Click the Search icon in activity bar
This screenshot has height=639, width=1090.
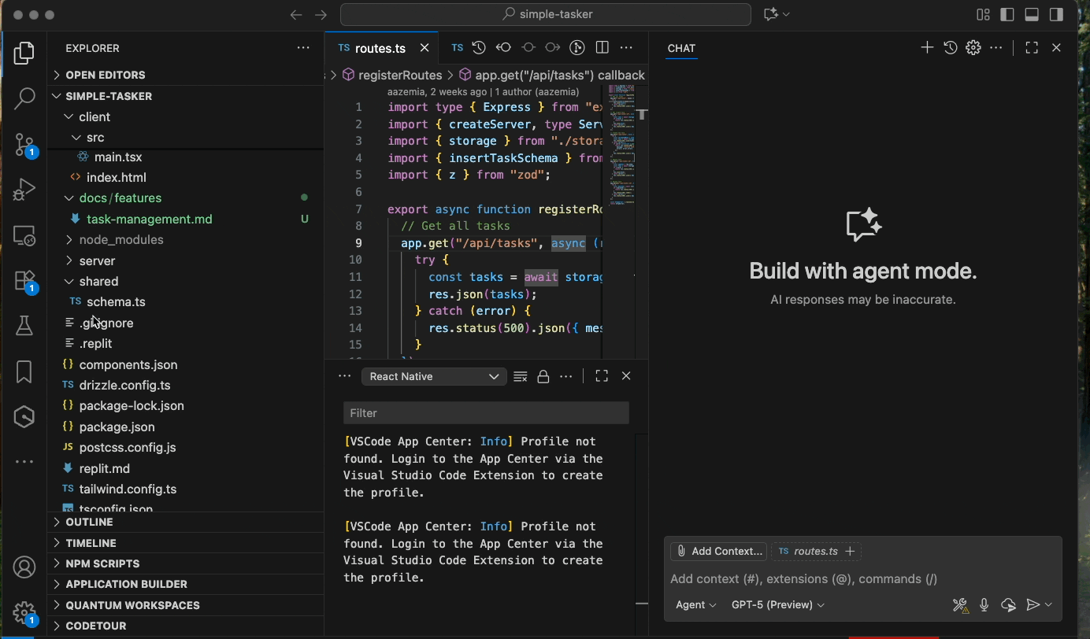point(24,98)
